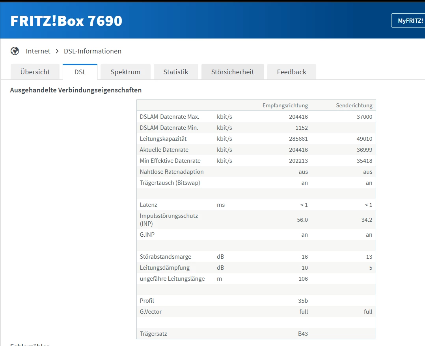This screenshot has height=346, width=425.
Task: Click the DSL-Informationen breadcrumb
Action: (93, 51)
